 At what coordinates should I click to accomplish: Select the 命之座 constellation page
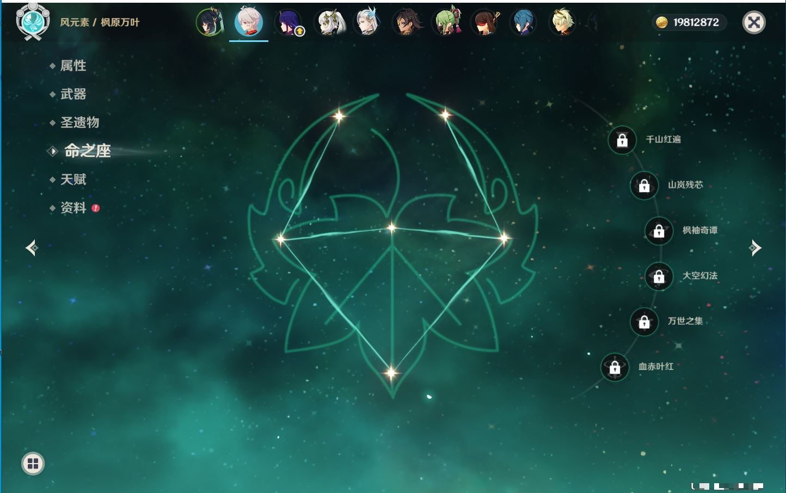[87, 151]
